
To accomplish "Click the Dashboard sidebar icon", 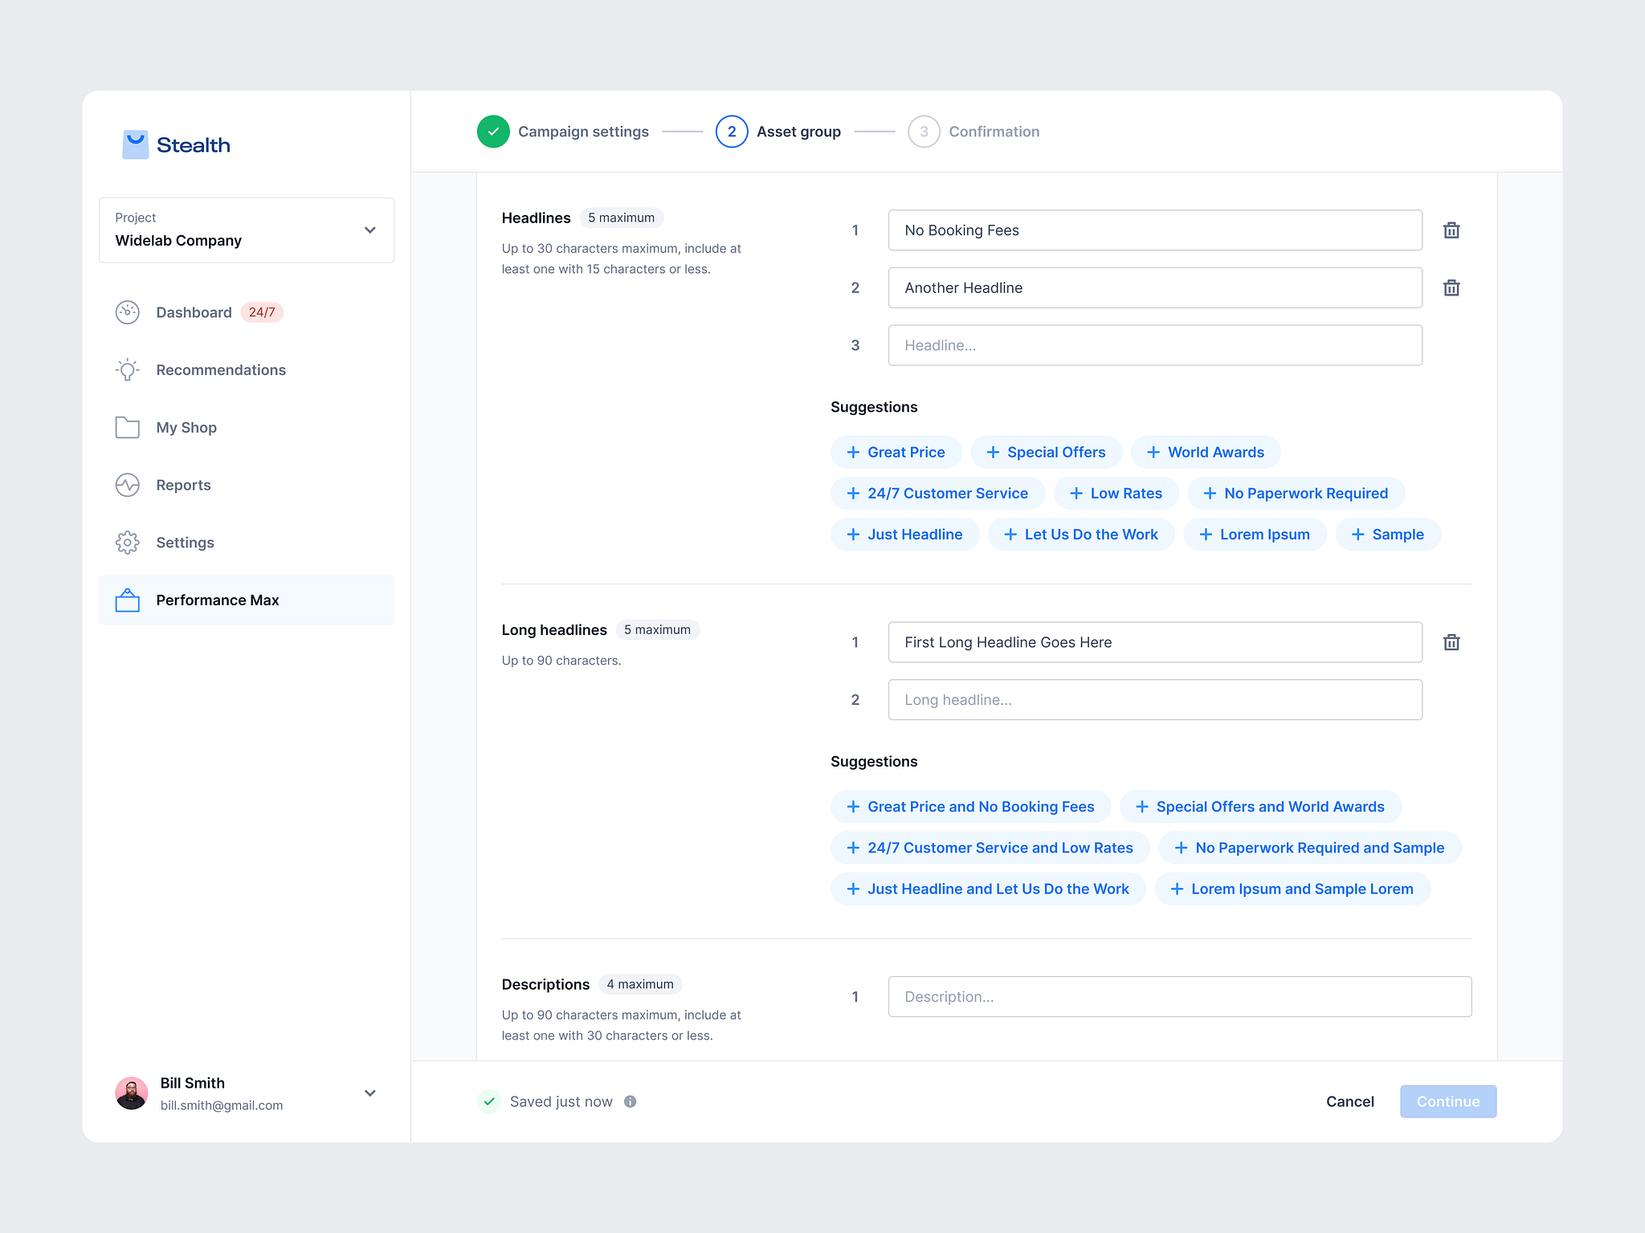I will 127,312.
